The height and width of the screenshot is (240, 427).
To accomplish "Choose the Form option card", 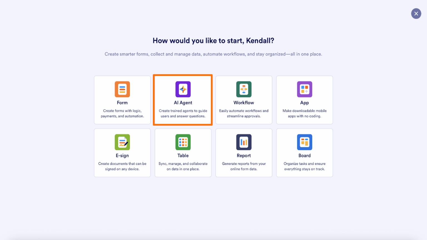I will pyautogui.click(x=122, y=100).
